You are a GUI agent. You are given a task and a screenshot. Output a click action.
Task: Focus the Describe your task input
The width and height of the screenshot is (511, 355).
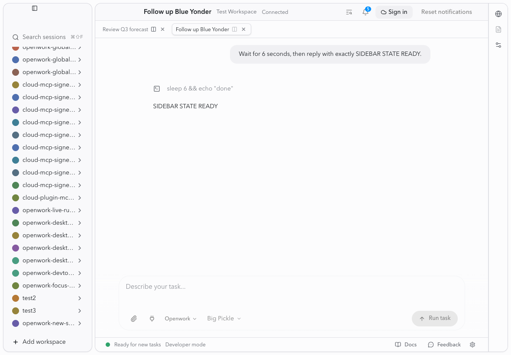292,287
